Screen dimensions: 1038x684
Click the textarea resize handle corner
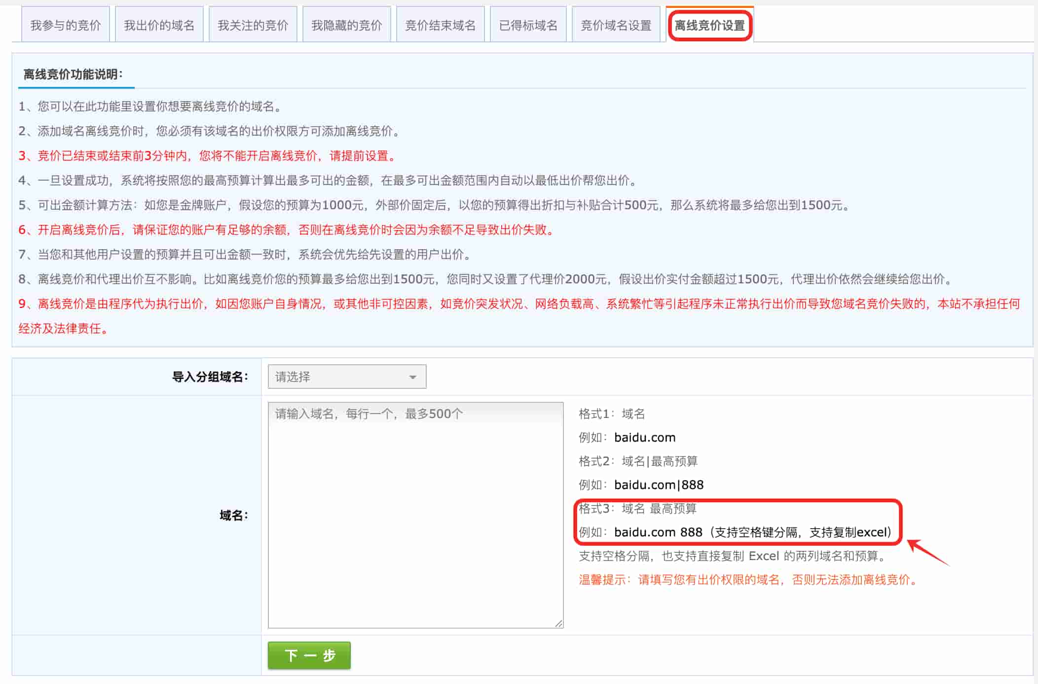558,623
